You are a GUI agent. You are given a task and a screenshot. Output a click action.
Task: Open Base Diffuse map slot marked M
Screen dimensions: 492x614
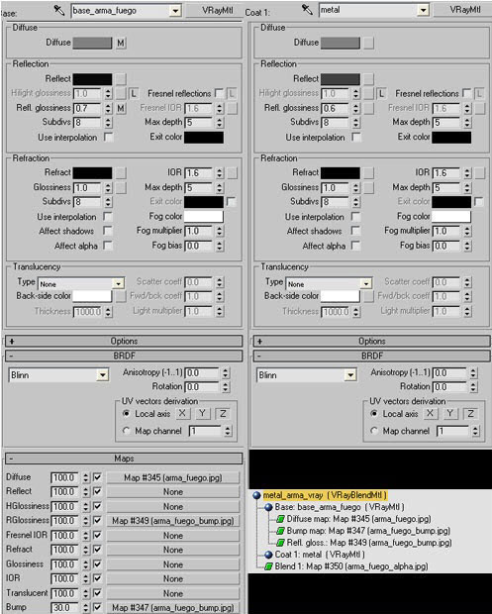pyautogui.click(x=121, y=43)
